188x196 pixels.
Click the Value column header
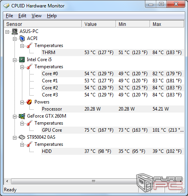(99, 24)
